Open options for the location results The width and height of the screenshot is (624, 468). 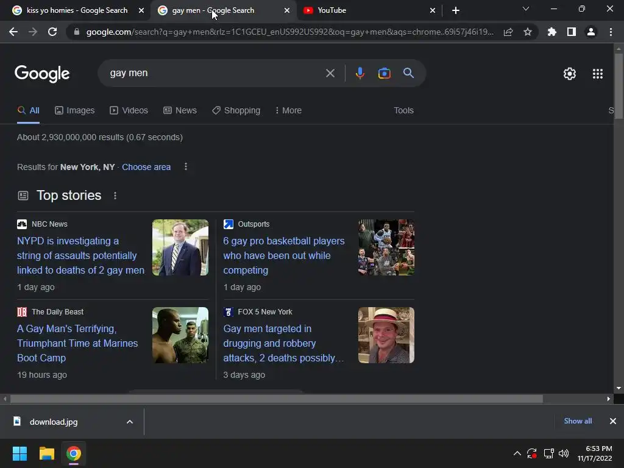point(186,167)
